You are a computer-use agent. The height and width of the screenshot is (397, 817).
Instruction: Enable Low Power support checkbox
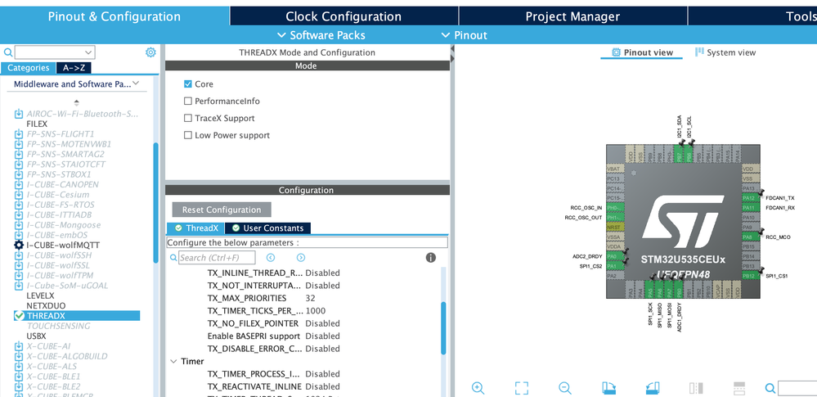pyautogui.click(x=188, y=135)
